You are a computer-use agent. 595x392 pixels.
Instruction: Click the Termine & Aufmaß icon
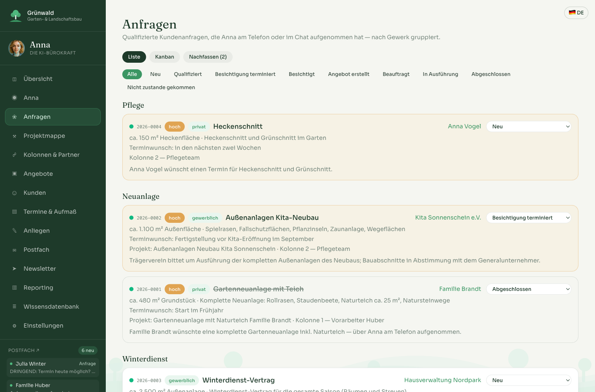point(14,212)
